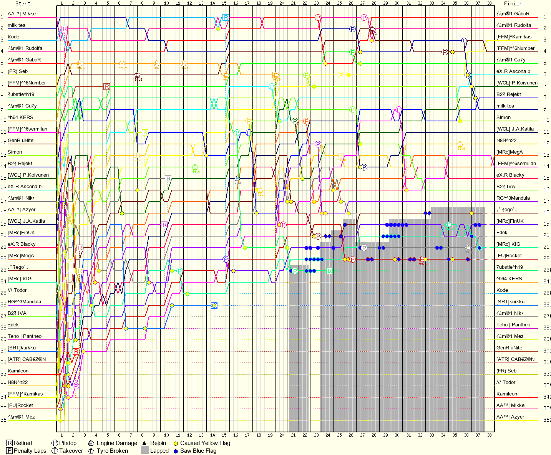Image resolution: width=551 pixels, height=455 pixels.
Task: Click 'AA™| Azyer' in the Finish list
Action: pyautogui.click(x=510, y=417)
